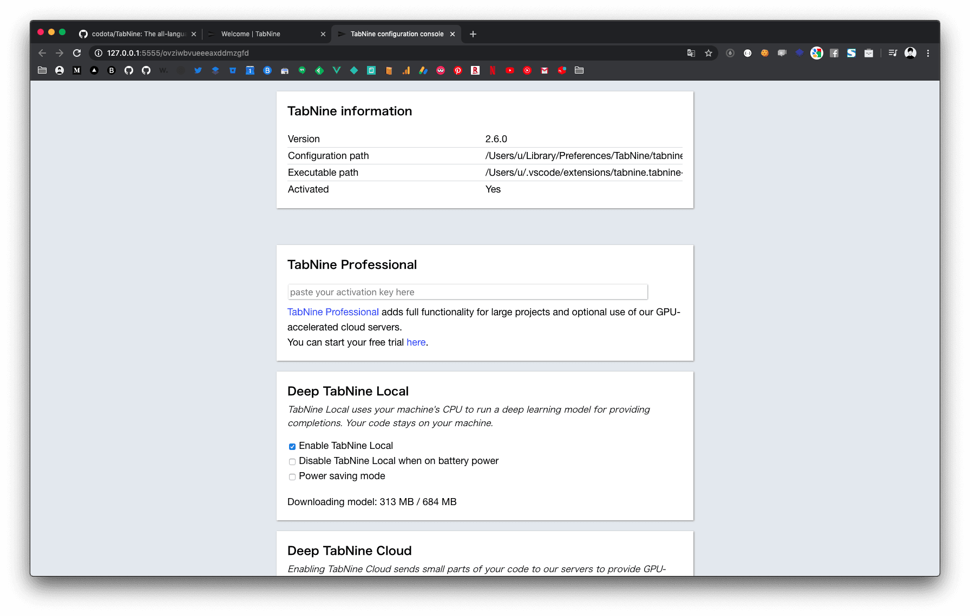Click the Activated 'Yes' value
This screenshot has height=616, width=970.
[493, 189]
